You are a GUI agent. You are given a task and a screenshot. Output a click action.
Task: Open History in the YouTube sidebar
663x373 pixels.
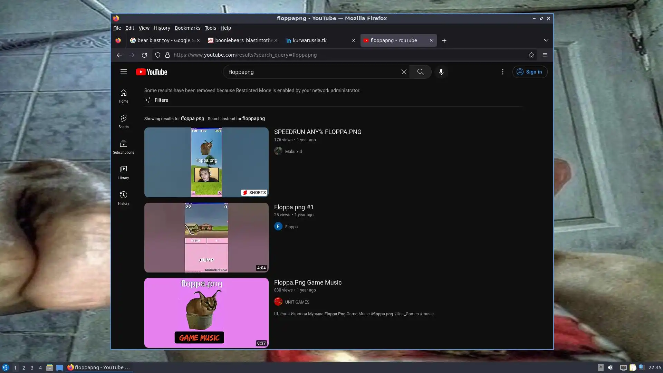123,198
